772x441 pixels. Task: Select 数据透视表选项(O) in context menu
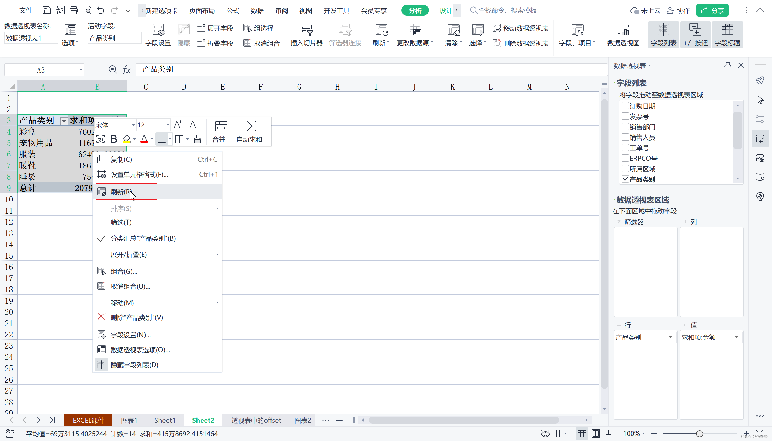click(158, 350)
